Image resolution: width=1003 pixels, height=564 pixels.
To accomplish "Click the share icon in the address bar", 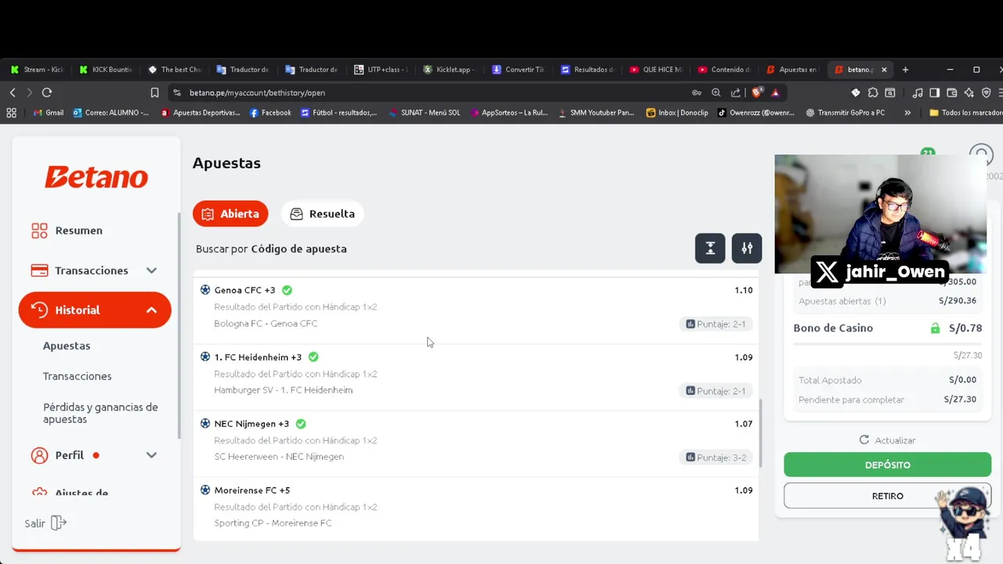I will 735,92.
